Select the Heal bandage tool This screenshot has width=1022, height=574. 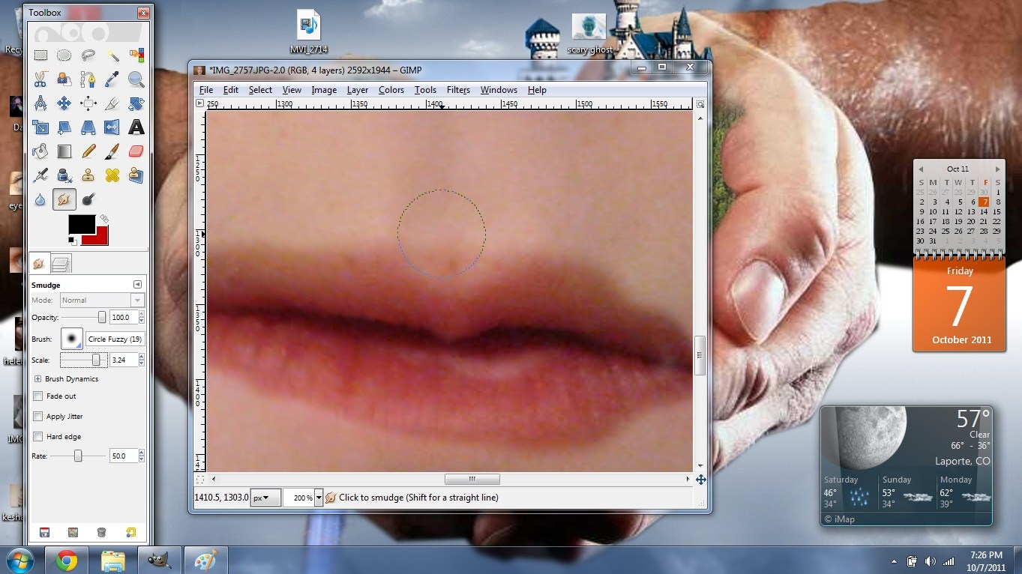pos(112,175)
